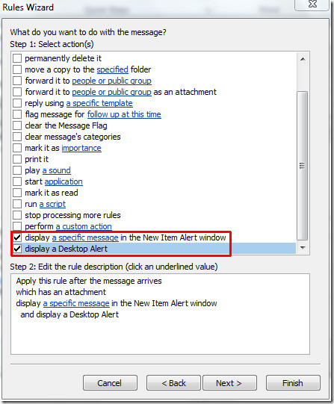Click the follow up at this time link
The width and height of the screenshot is (334, 404).
click(x=124, y=114)
